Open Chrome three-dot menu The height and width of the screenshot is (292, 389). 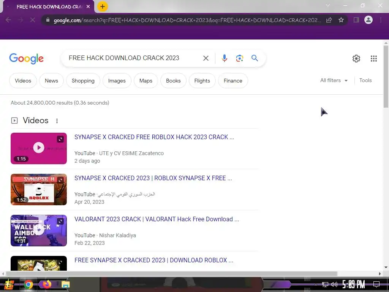[x=381, y=20]
